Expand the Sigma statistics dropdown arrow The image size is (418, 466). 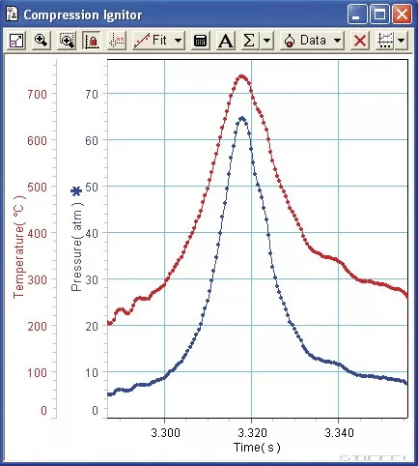267,41
